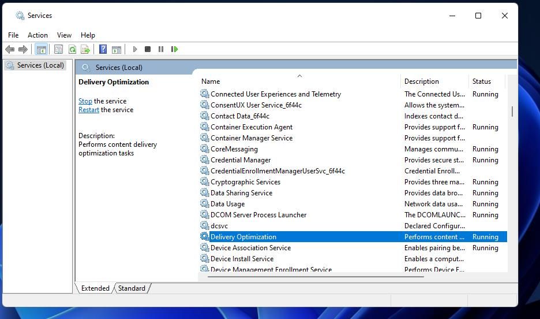Viewport: 540px width, 319px height.
Task: Toggle the Show/Hide Console Tree icon
Action: [42, 49]
